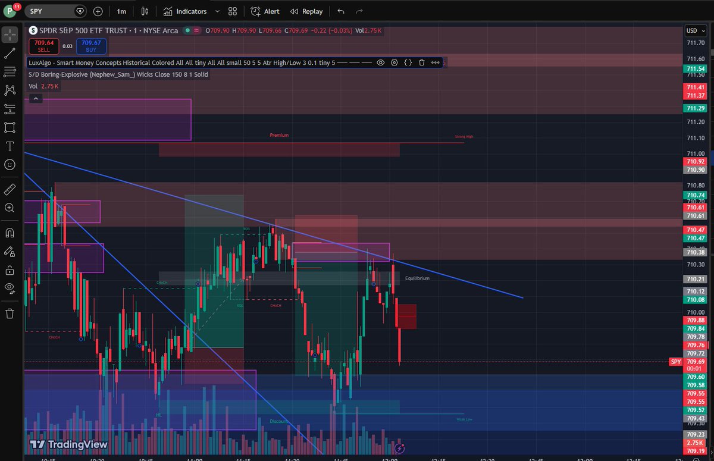Click the Discount zone label
Image resolution: width=714 pixels, height=461 pixels.
tap(279, 421)
